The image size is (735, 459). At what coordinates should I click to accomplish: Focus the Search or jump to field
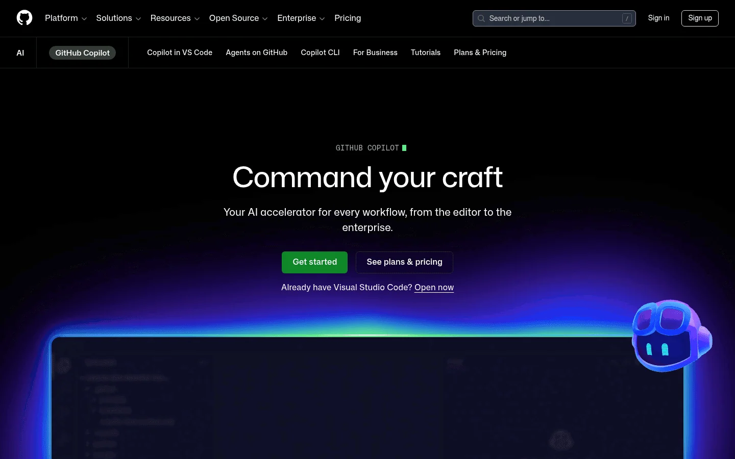click(554, 18)
